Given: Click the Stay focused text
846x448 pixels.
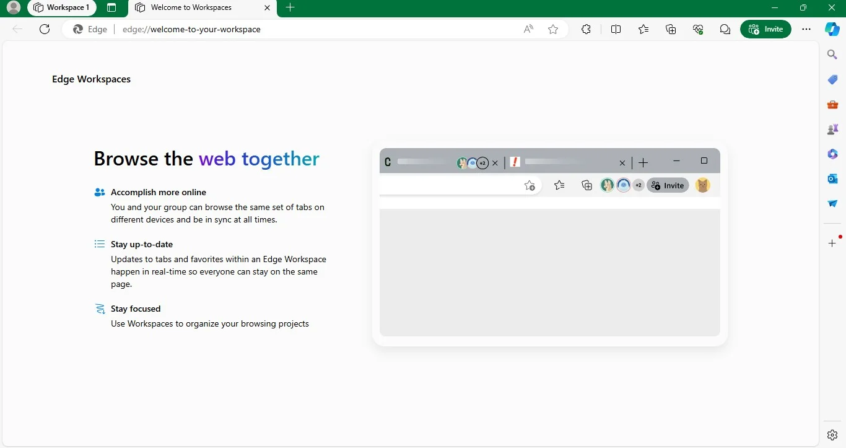Looking at the screenshot, I should [136, 309].
